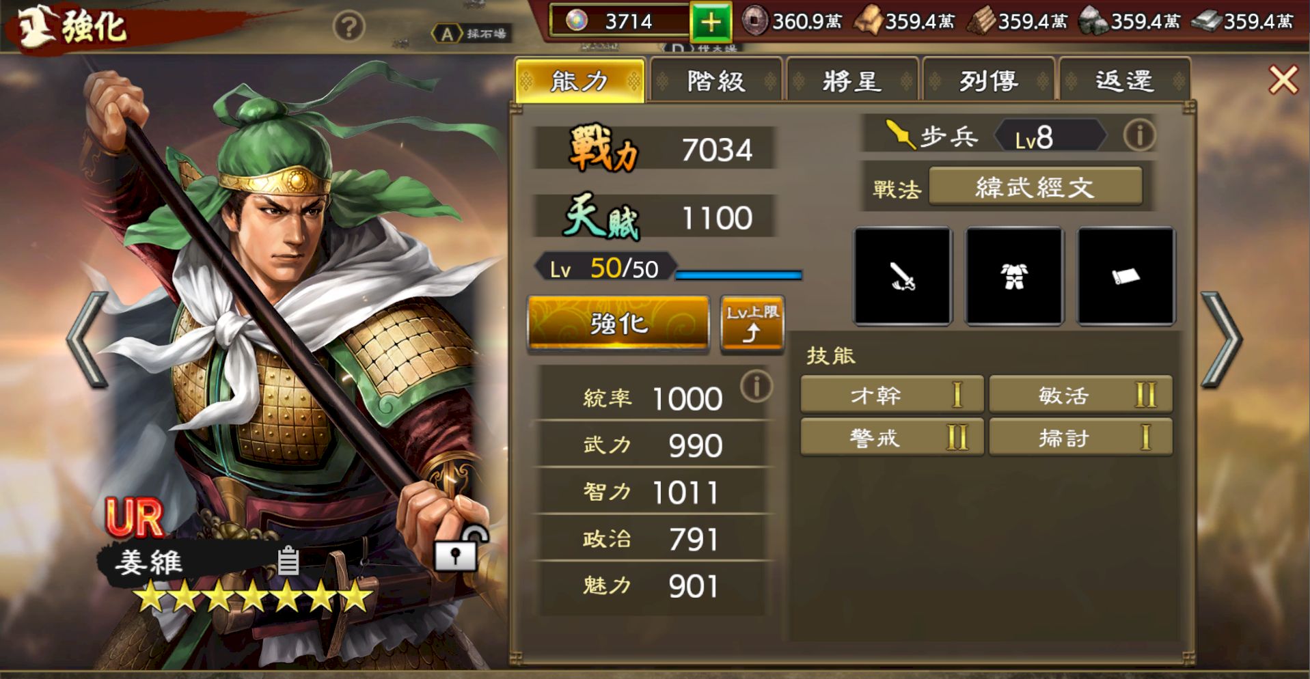Open the 列傳 tab
Image resolution: width=1310 pixels, height=679 pixels.
click(987, 81)
